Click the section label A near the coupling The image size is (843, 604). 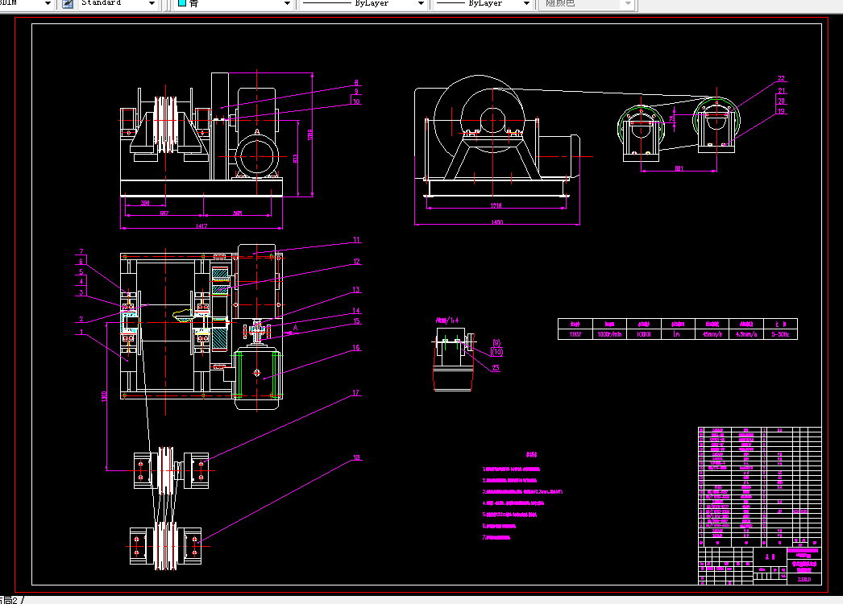click(295, 327)
